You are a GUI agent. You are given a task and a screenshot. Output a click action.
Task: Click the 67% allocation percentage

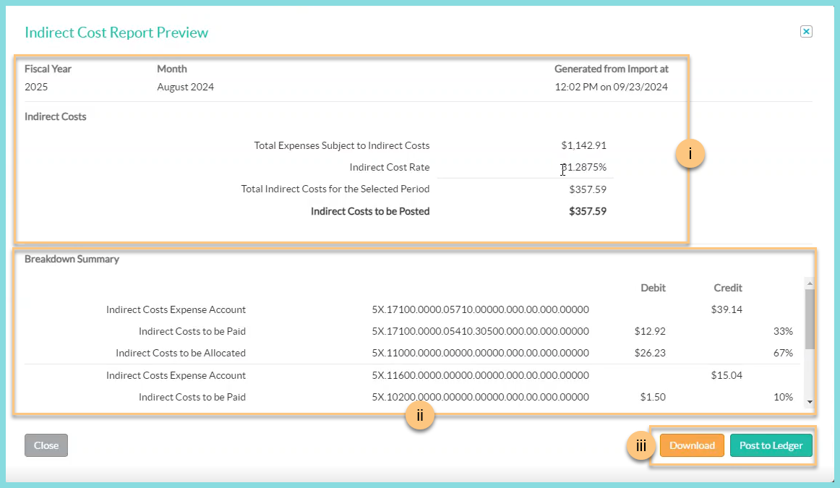(x=783, y=353)
